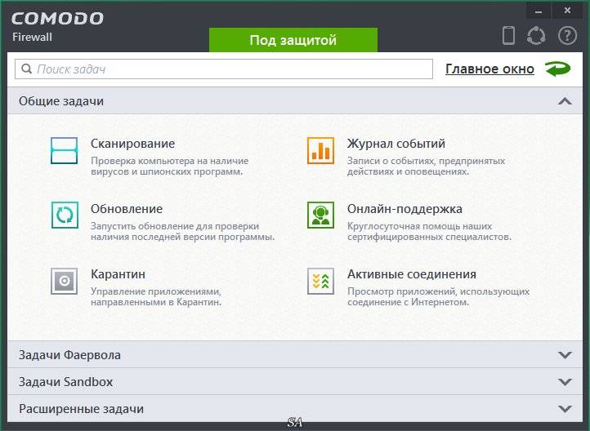Click the Журнал событий bar chart icon
Screen dimensions: 590x431
320,151
